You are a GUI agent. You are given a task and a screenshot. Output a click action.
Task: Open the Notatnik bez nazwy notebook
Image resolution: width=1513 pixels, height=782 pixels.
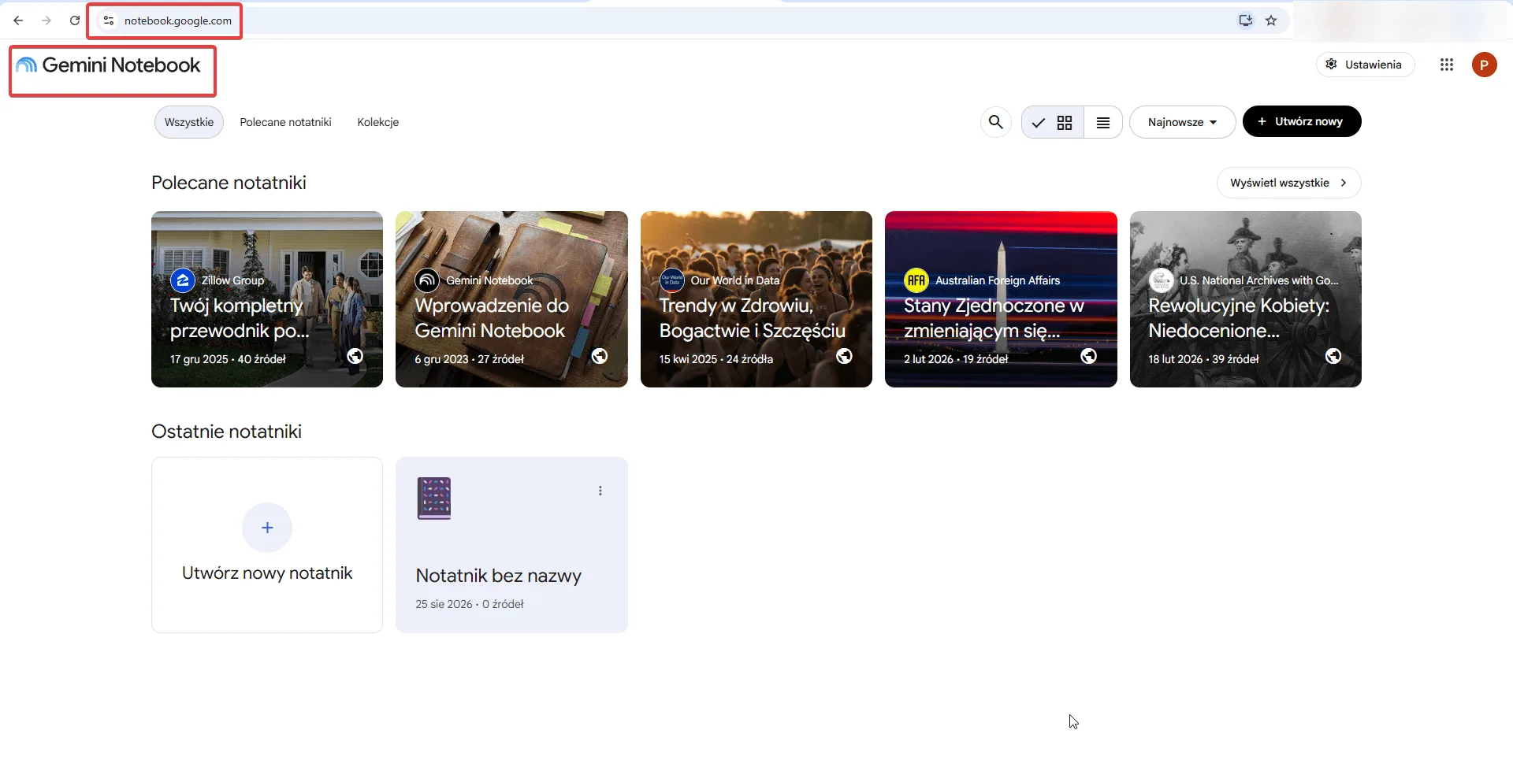(511, 545)
